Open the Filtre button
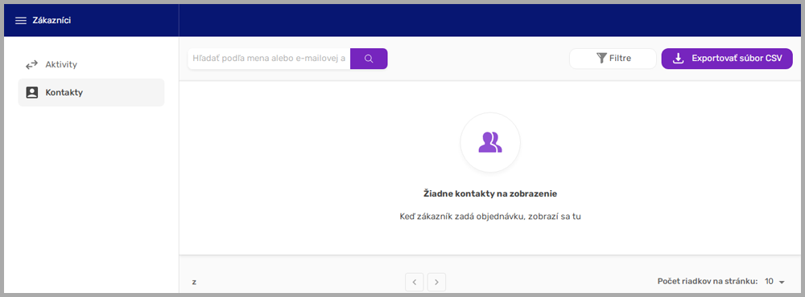Image resolution: width=805 pixels, height=297 pixels. pyautogui.click(x=613, y=59)
